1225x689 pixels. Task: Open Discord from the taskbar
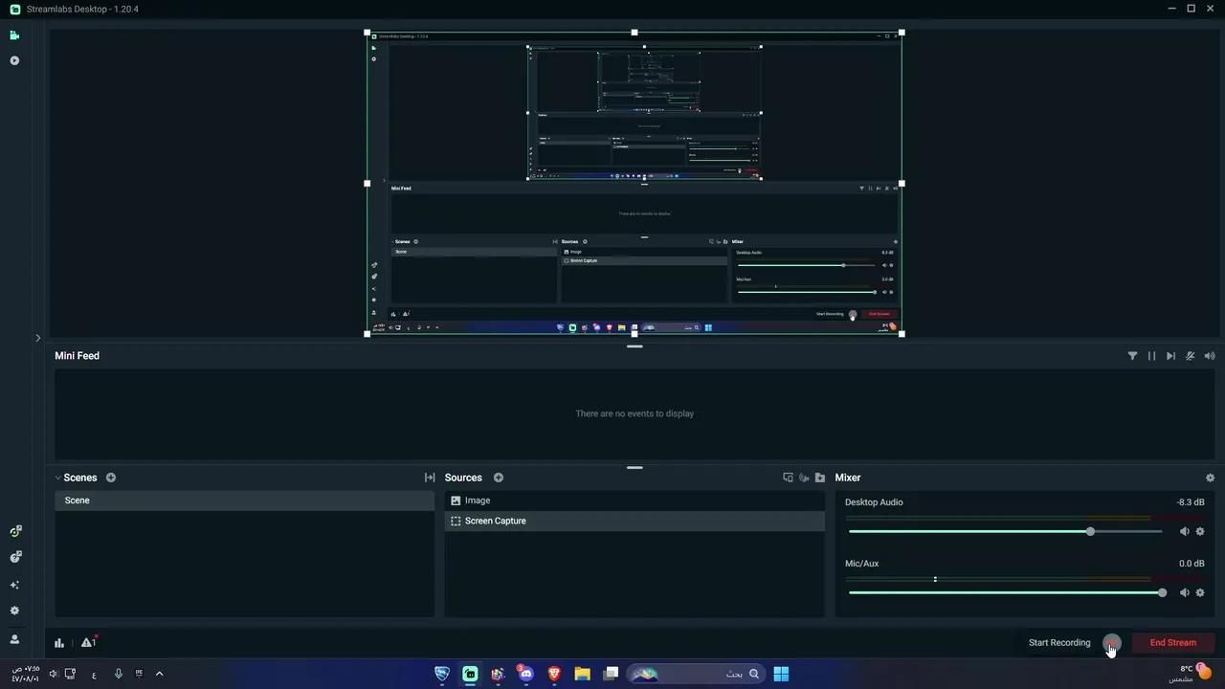[525, 674]
